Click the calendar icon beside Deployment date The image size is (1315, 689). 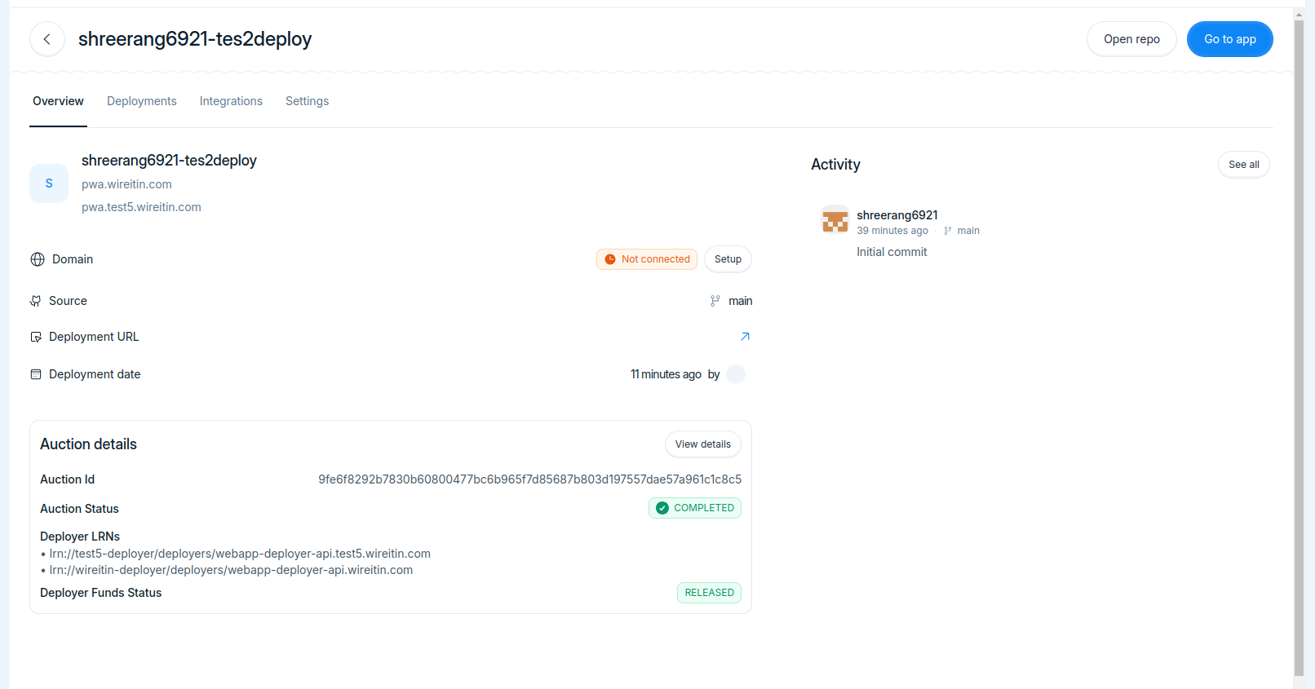(36, 374)
